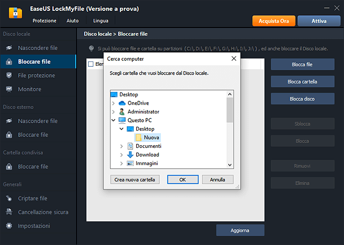
Task: Collapse the Questo PC tree node
Action: pos(114,120)
